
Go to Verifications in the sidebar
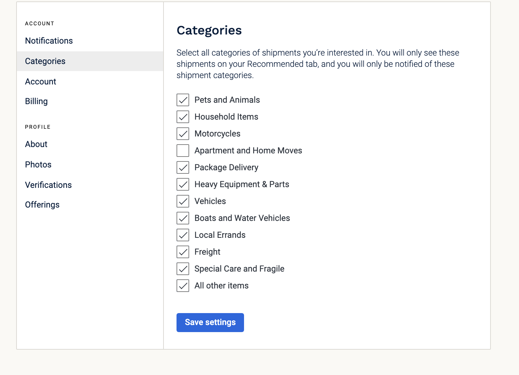[49, 185]
